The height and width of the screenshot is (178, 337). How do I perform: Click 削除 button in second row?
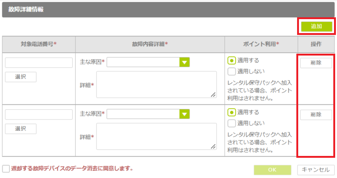[316, 115]
